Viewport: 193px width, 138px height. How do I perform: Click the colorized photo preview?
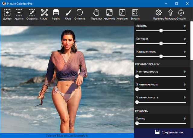tap(67, 80)
